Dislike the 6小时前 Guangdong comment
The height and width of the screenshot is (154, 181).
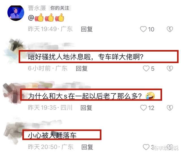[170, 69]
